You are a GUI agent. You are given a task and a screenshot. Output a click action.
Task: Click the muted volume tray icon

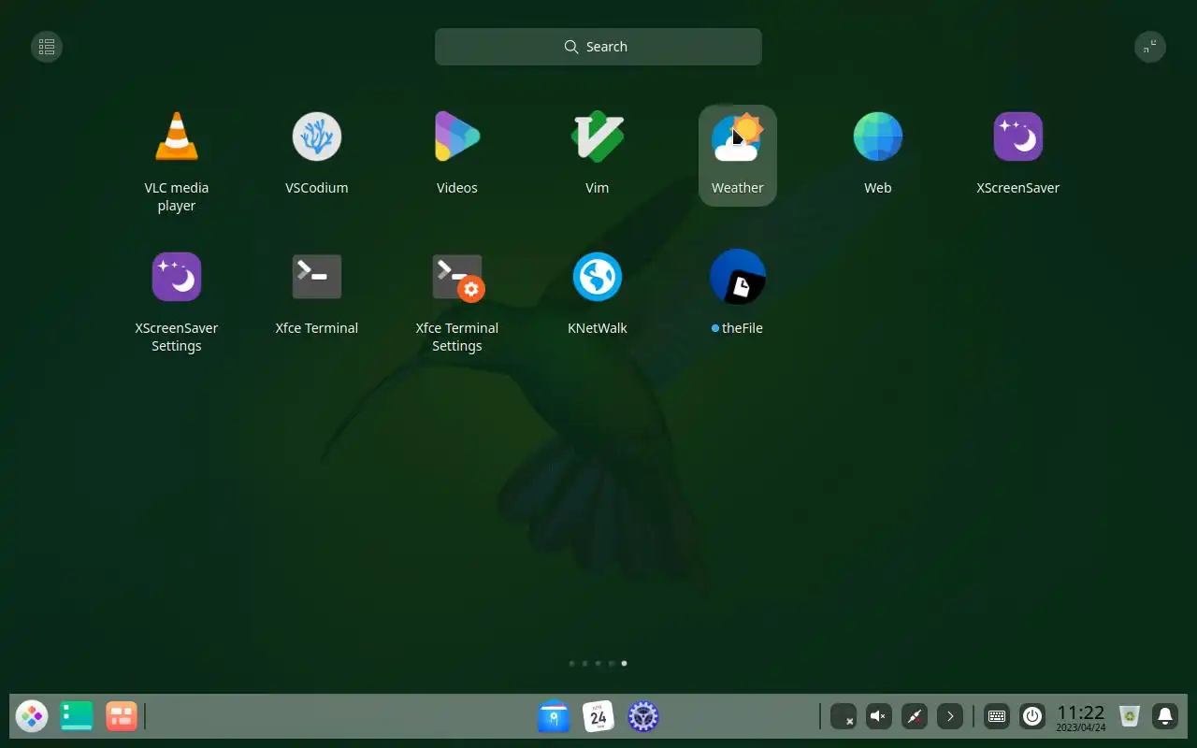(878, 717)
